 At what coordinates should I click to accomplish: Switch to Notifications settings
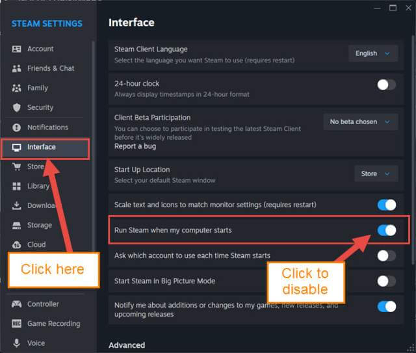46,127
